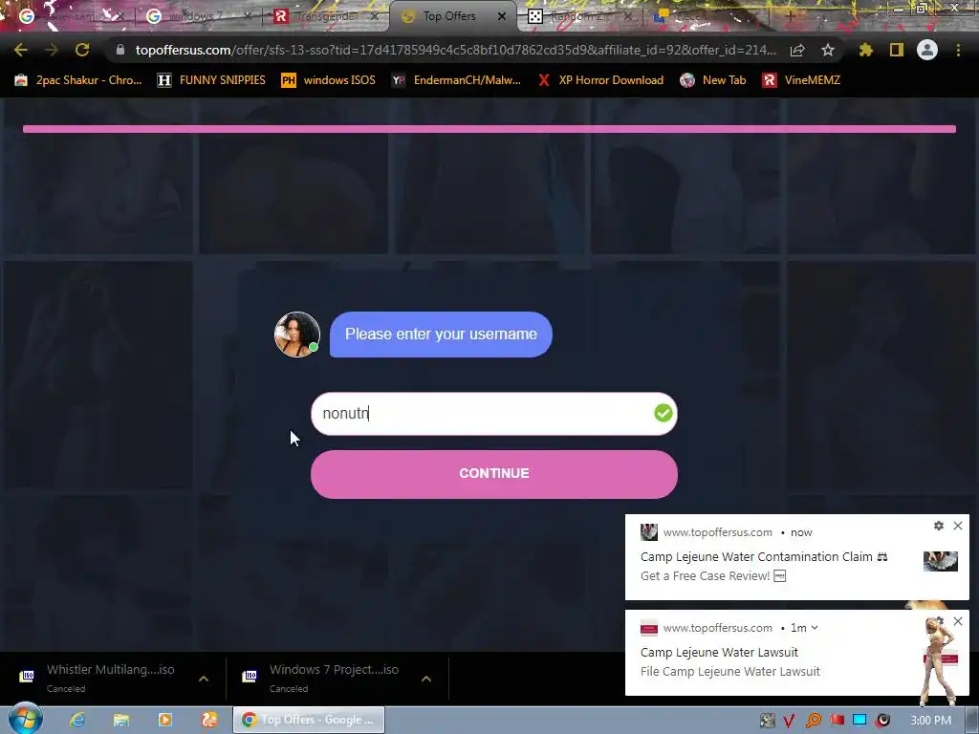Screen dimensions: 979x734
Task: Close the Camp Lejeune Water Contamination notification
Action: [x=958, y=526]
